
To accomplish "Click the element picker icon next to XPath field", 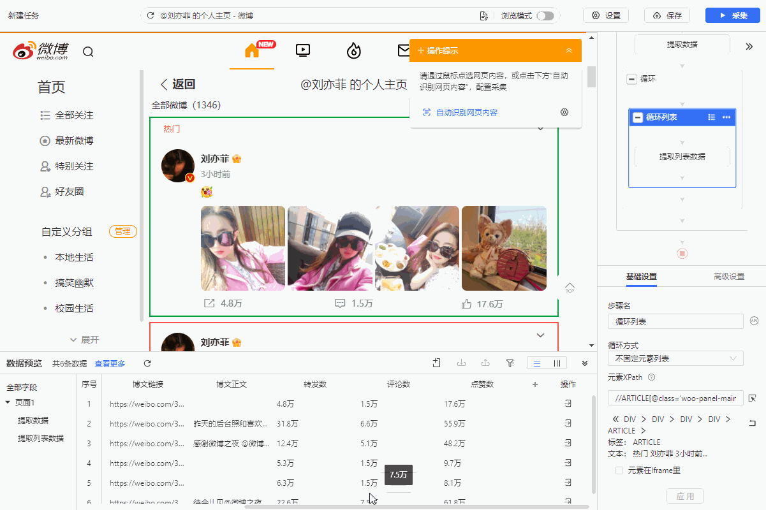I will coord(752,398).
